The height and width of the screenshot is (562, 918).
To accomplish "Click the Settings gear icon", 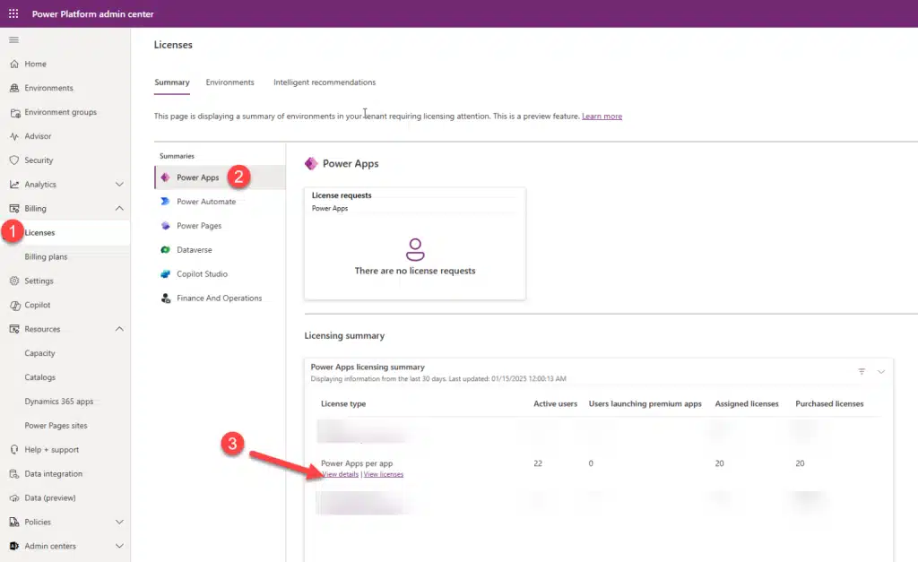I will [14, 281].
